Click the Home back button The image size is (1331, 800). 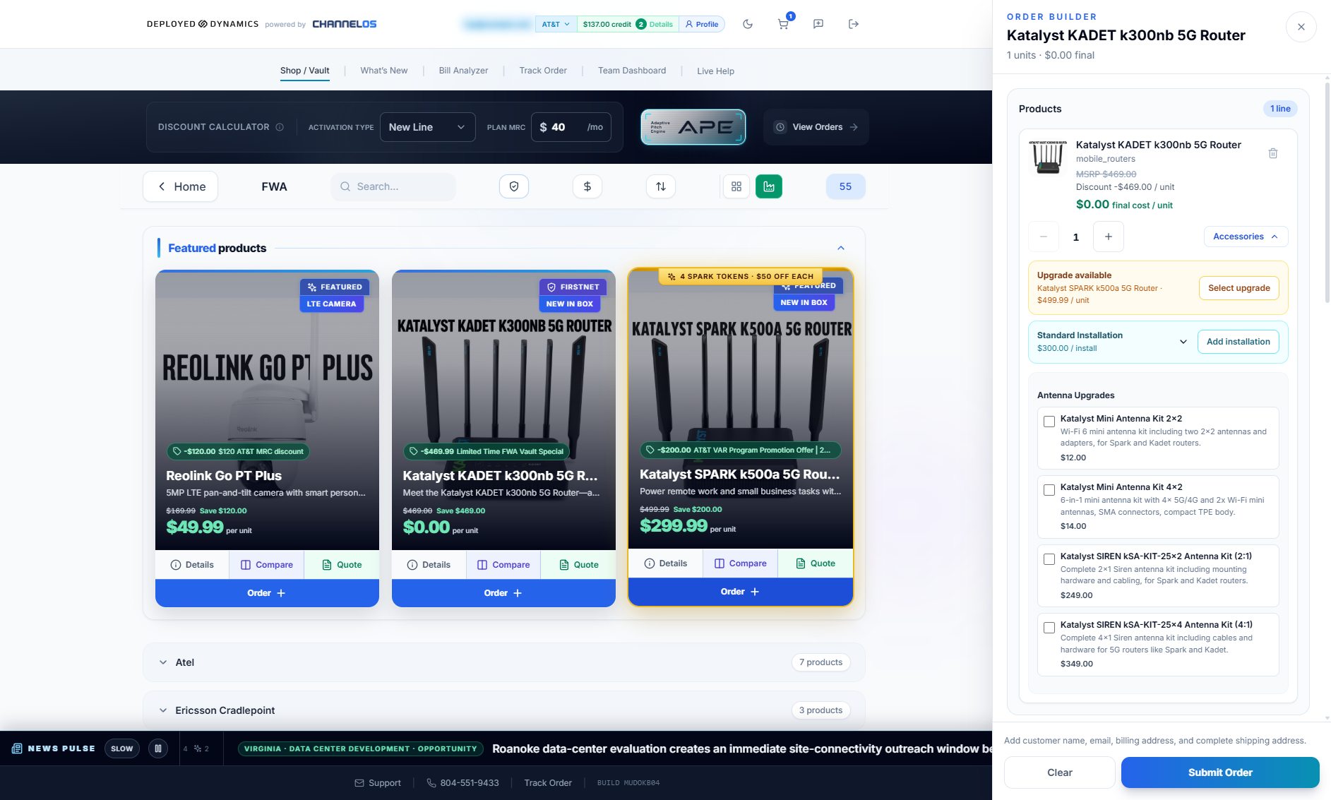pos(181,186)
